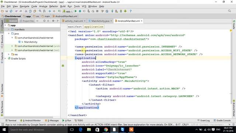Click the src folder in navigation bar

37,16
